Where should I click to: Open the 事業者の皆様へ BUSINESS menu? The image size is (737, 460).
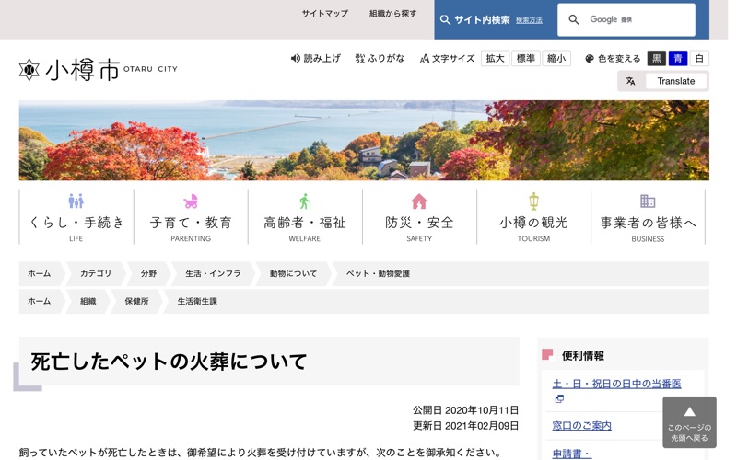[x=648, y=217]
